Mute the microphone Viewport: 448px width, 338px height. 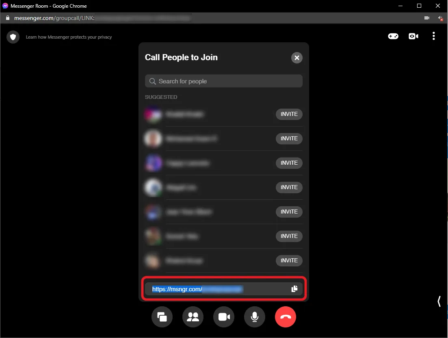(x=255, y=317)
